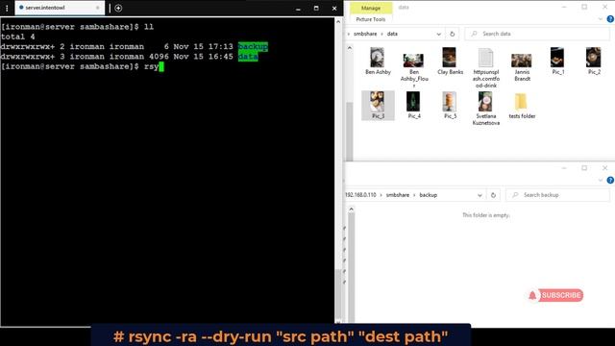Refresh the data folder view
This screenshot has width=615, height=346.
tap(453, 35)
